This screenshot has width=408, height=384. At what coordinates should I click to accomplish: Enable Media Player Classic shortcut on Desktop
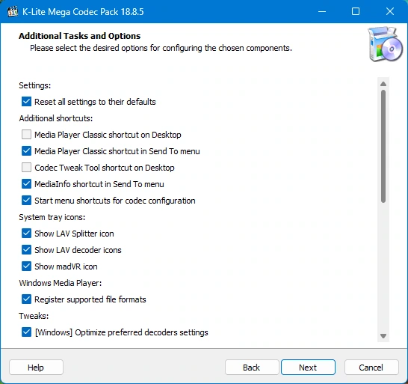click(x=26, y=135)
